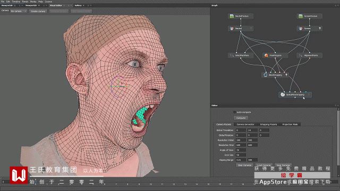Click the first Resolution Initial field
This screenshot has width=340, height=191.
241,140
